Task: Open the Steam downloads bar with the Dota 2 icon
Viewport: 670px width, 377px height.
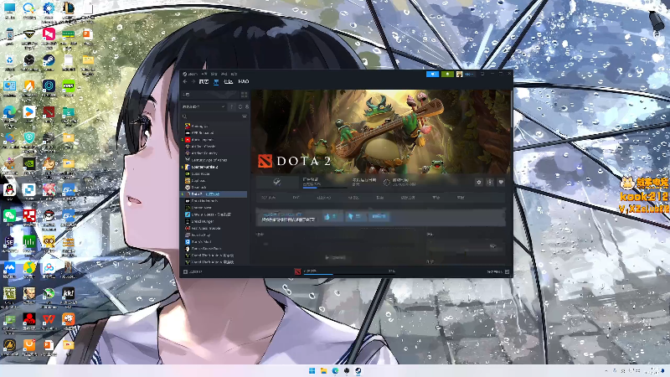Action: (x=346, y=271)
